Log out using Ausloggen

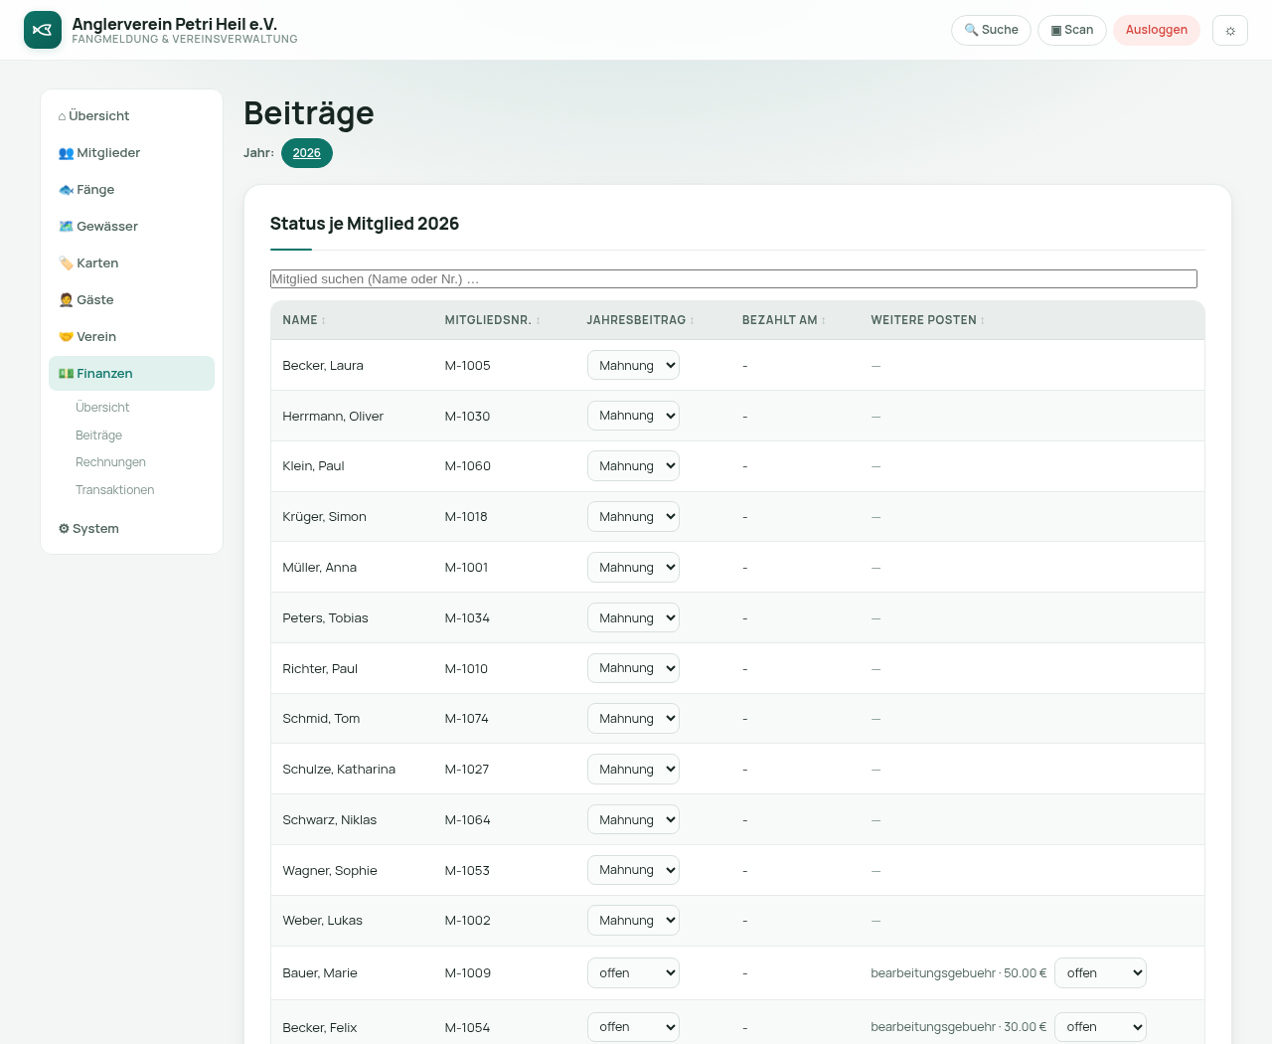[1157, 30]
